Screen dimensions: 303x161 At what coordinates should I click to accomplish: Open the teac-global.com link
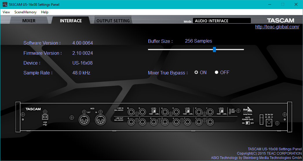(277, 27)
